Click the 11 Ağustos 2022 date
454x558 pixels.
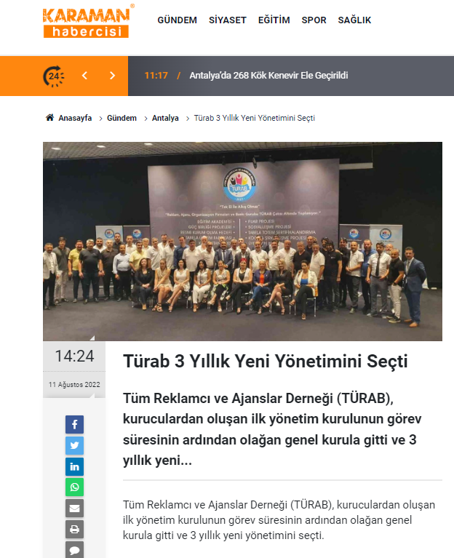[x=74, y=384]
